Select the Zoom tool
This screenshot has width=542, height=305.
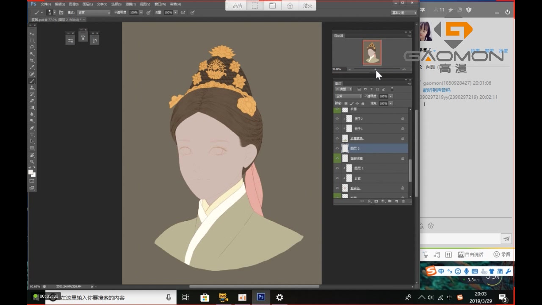32,162
